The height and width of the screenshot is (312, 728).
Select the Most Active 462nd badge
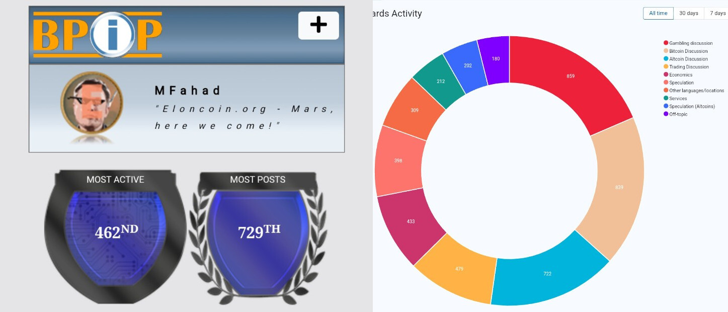115,237
